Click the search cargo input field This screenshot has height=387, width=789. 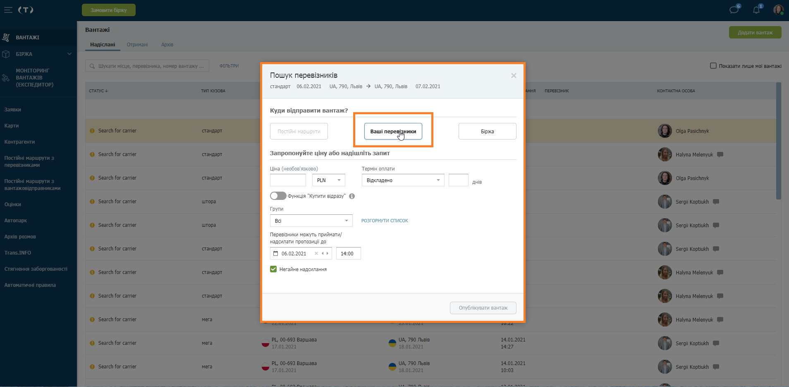click(x=147, y=66)
